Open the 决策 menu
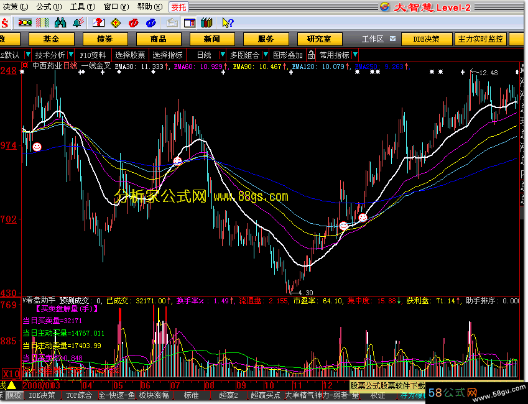The image size is (528, 404). (x=15, y=7)
